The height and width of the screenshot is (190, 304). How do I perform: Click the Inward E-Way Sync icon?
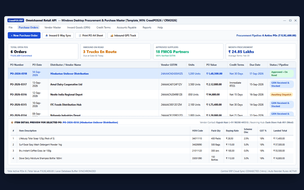(47, 36)
